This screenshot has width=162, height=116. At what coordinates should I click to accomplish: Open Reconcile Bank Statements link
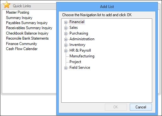coord(27,38)
